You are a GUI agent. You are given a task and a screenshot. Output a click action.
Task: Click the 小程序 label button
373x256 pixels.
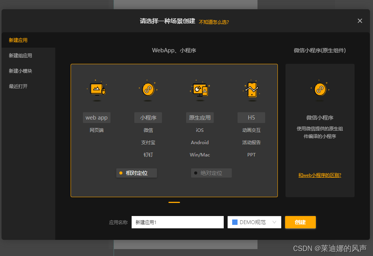(x=148, y=118)
